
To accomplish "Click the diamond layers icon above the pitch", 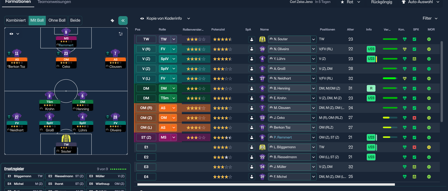I will point(112,20).
